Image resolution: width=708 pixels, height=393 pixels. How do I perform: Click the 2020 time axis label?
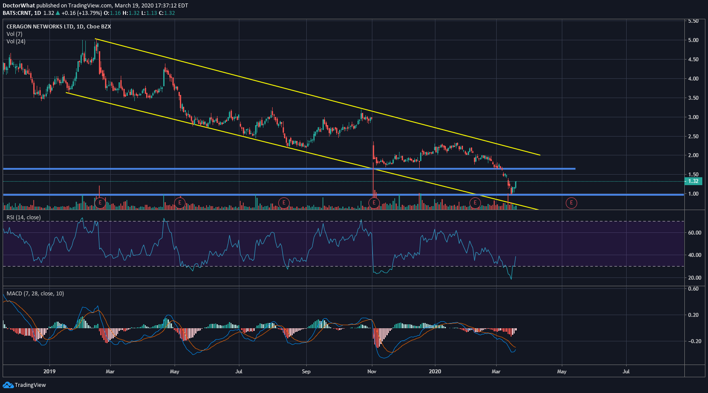[435, 372]
